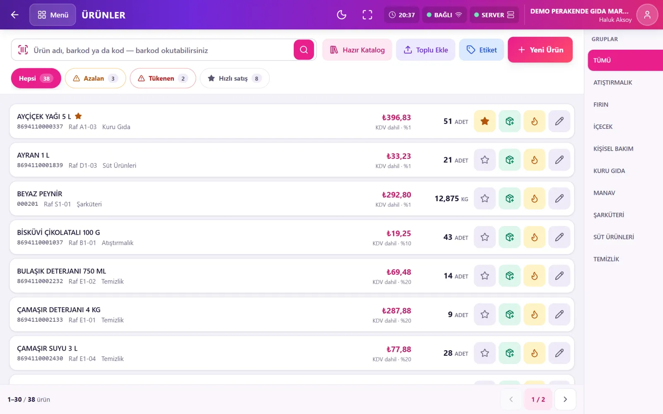The width and height of the screenshot is (663, 414).
Task: Click flame icon for BEYAZ PEYNİR
Action: (x=535, y=198)
